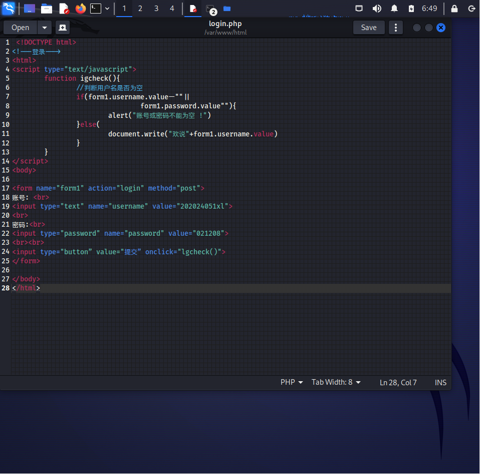This screenshot has width=480, height=474.
Task: Click the }else( line
Action: [88, 124]
